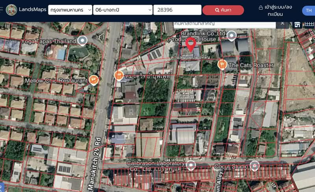Click the Calibration Laboratory Co. marker
The image size is (315, 192).
[191, 165]
